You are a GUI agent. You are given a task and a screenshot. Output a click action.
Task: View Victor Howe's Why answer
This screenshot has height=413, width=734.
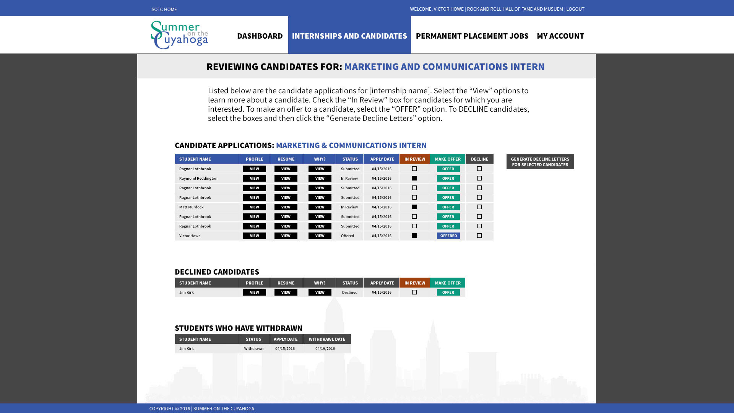(x=320, y=236)
